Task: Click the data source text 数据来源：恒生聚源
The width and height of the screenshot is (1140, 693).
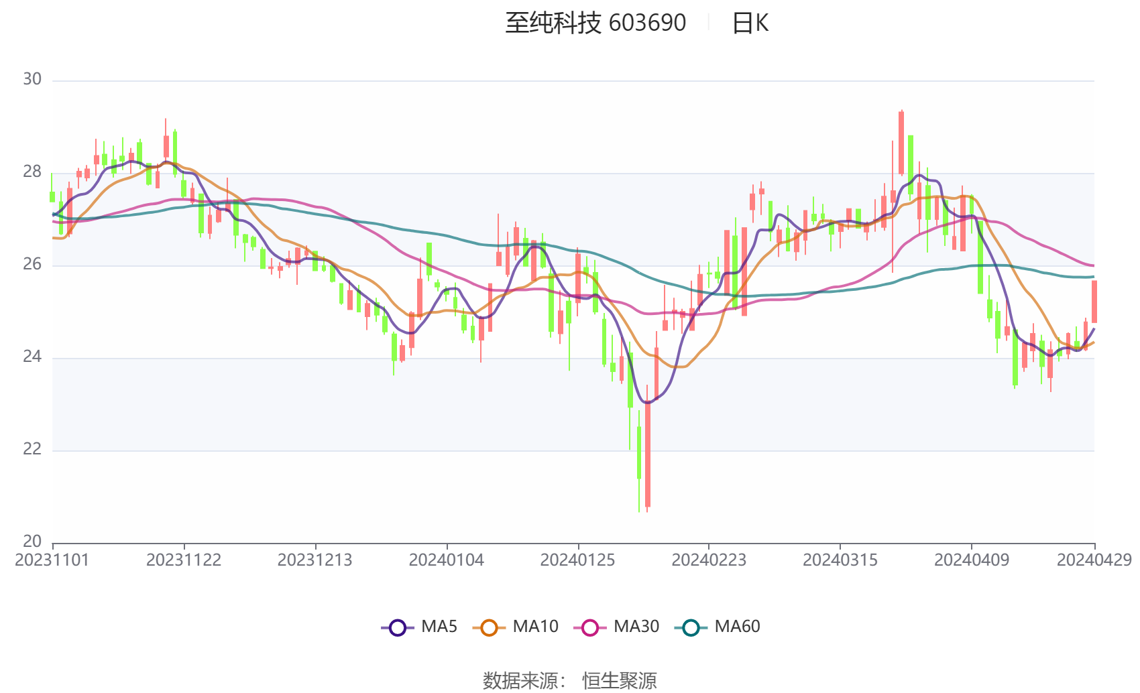Action: pyautogui.click(x=570, y=680)
